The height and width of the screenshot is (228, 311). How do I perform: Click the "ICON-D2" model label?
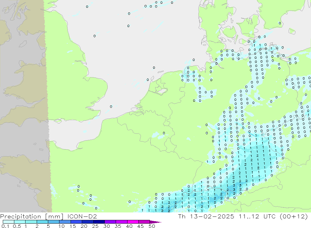point(82,216)
